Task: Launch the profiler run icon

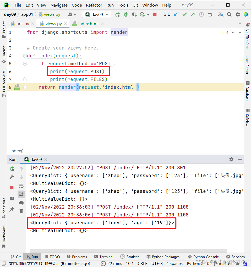Action: (x=142, y=15)
